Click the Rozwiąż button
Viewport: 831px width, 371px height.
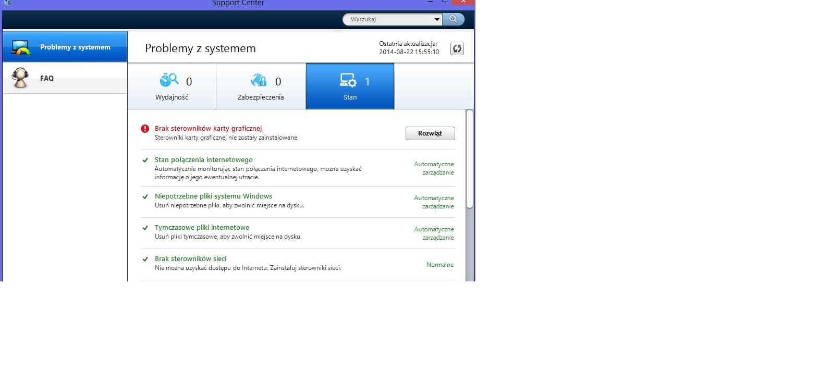(430, 133)
